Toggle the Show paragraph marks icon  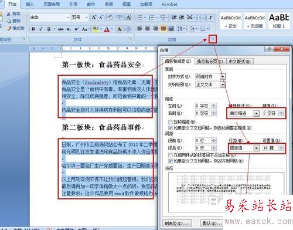pos(210,18)
